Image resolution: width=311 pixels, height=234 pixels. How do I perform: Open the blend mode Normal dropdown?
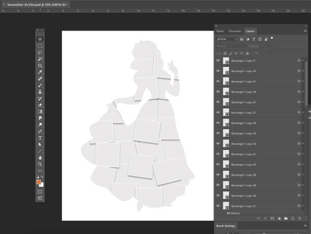pyautogui.click(x=231, y=46)
